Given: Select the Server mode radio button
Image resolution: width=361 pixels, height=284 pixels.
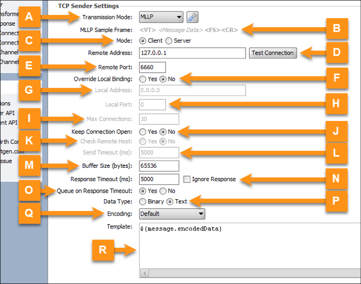Looking at the screenshot, I should point(169,41).
